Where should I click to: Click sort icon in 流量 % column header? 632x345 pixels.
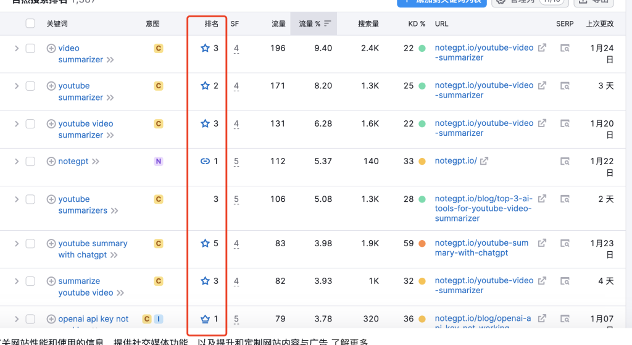[327, 23]
